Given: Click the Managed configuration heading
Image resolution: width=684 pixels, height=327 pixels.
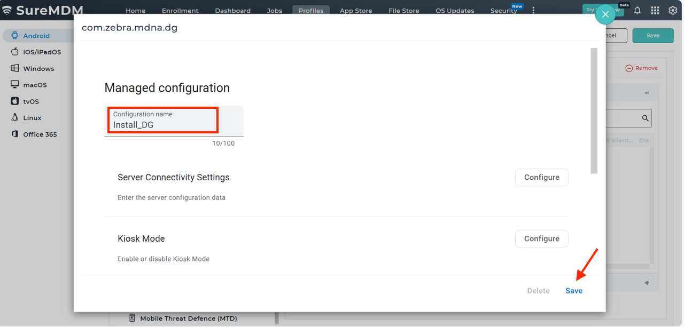Looking at the screenshot, I should 167,88.
